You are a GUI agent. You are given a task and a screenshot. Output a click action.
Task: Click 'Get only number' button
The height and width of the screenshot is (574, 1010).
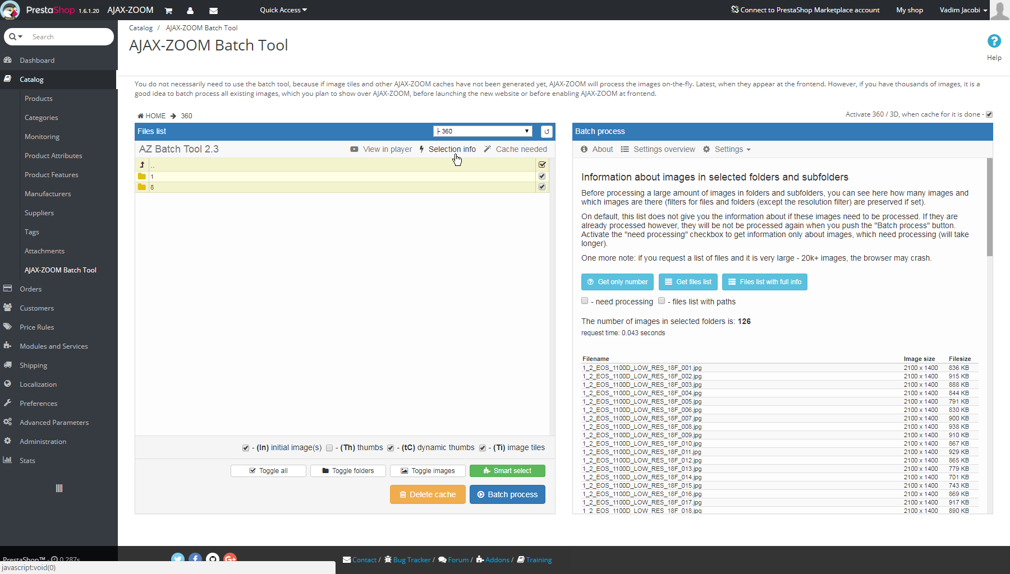(x=617, y=282)
